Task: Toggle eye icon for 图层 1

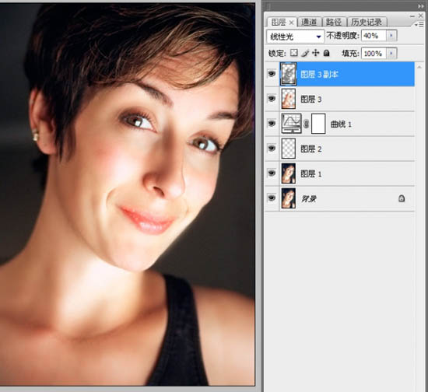Action: tap(272, 173)
